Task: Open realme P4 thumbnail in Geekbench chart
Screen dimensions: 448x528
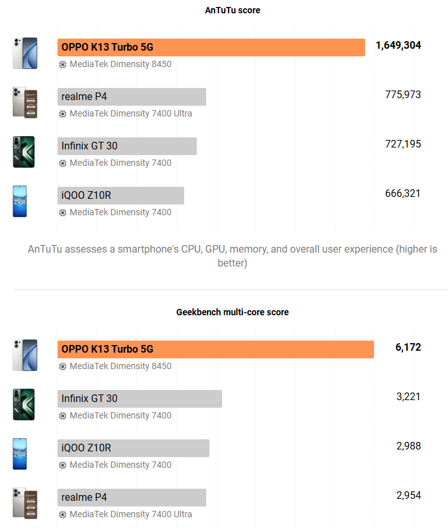Action: coord(25,503)
